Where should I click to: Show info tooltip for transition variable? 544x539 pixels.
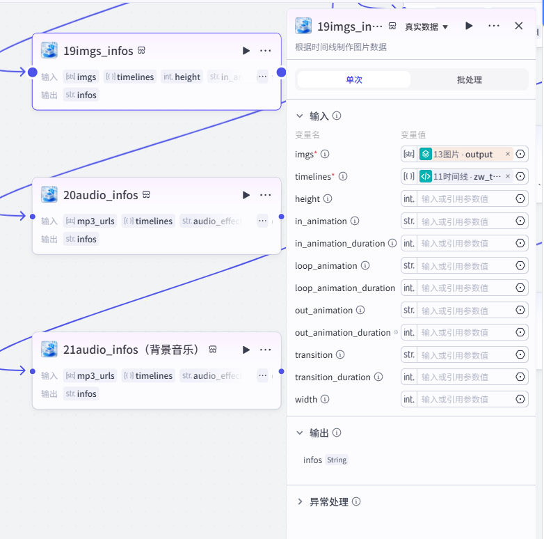pyautogui.click(x=340, y=354)
